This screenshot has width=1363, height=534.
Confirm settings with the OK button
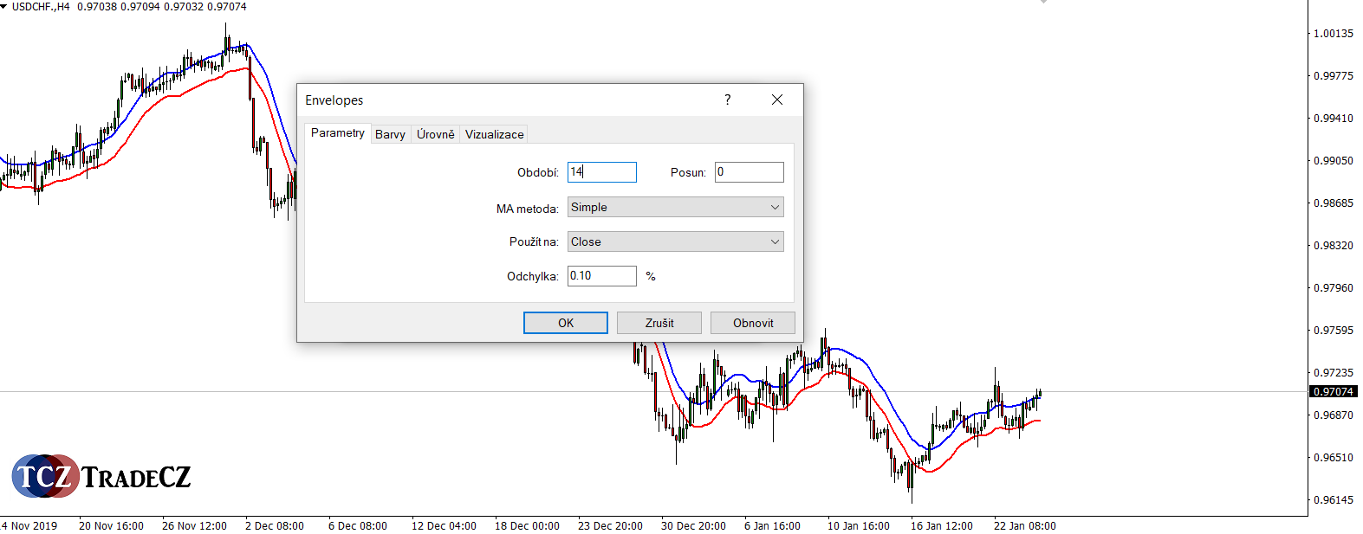tap(565, 323)
